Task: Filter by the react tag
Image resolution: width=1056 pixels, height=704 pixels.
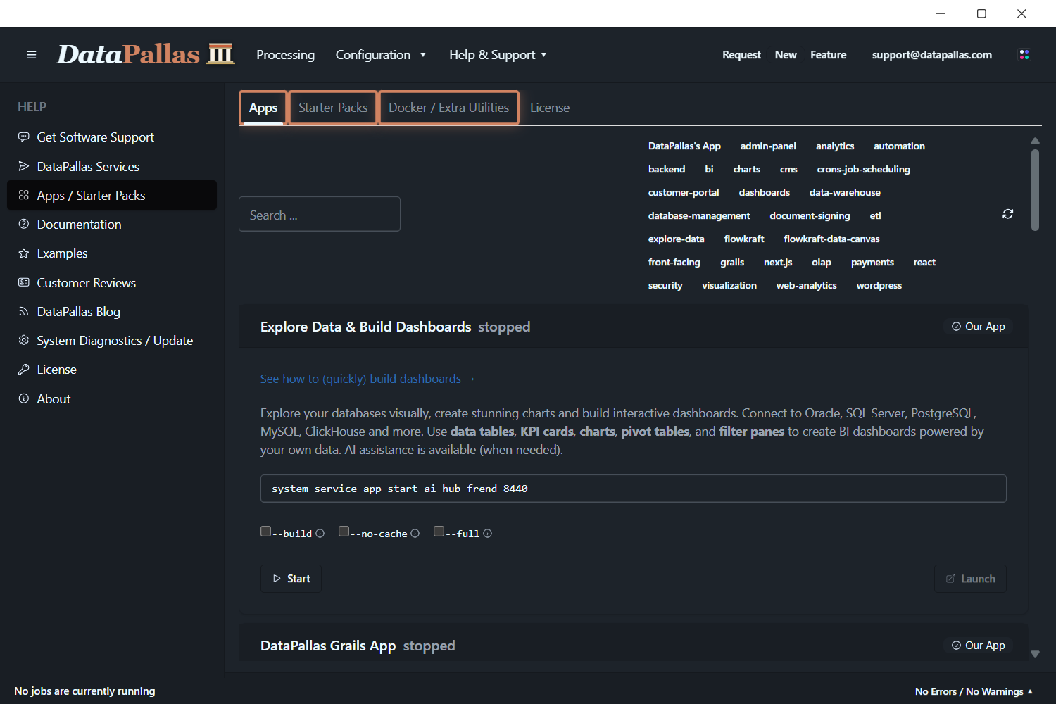Action: tap(924, 262)
